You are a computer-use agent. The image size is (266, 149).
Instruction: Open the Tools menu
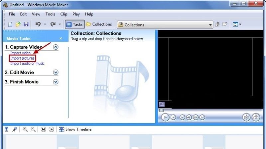click(x=50, y=14)
